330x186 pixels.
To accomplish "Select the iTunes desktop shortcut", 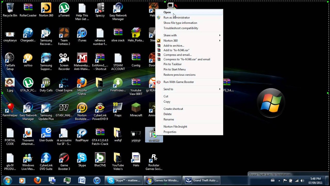I will click(x=82, y=35).
